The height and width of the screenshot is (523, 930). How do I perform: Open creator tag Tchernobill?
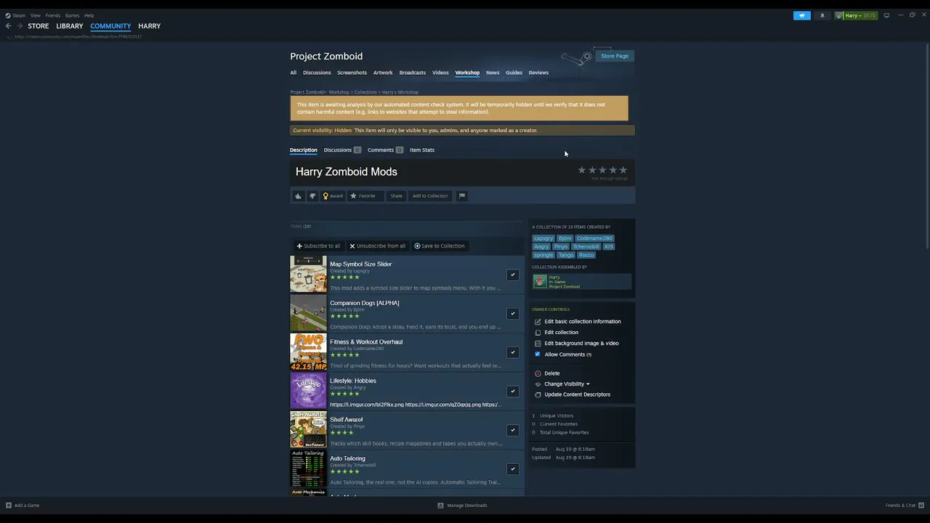tap(586, 247)
